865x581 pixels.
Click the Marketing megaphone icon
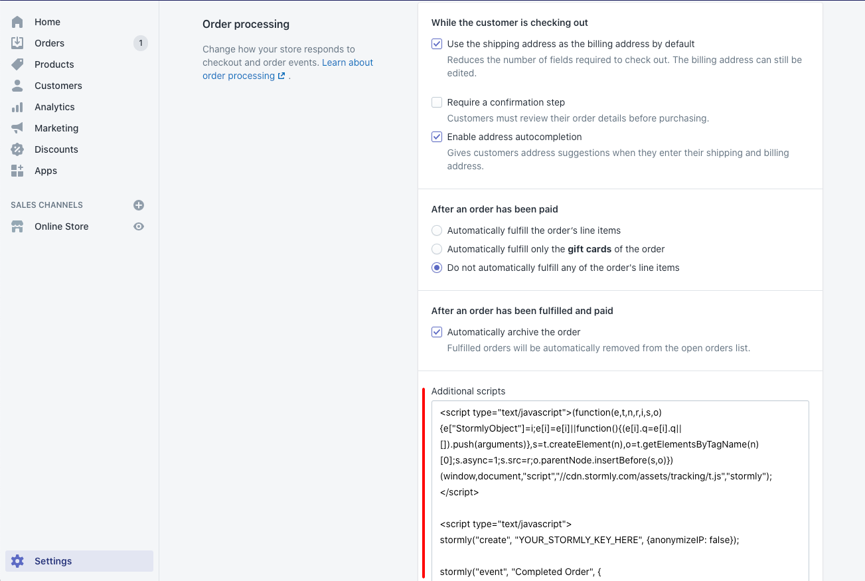17,128
